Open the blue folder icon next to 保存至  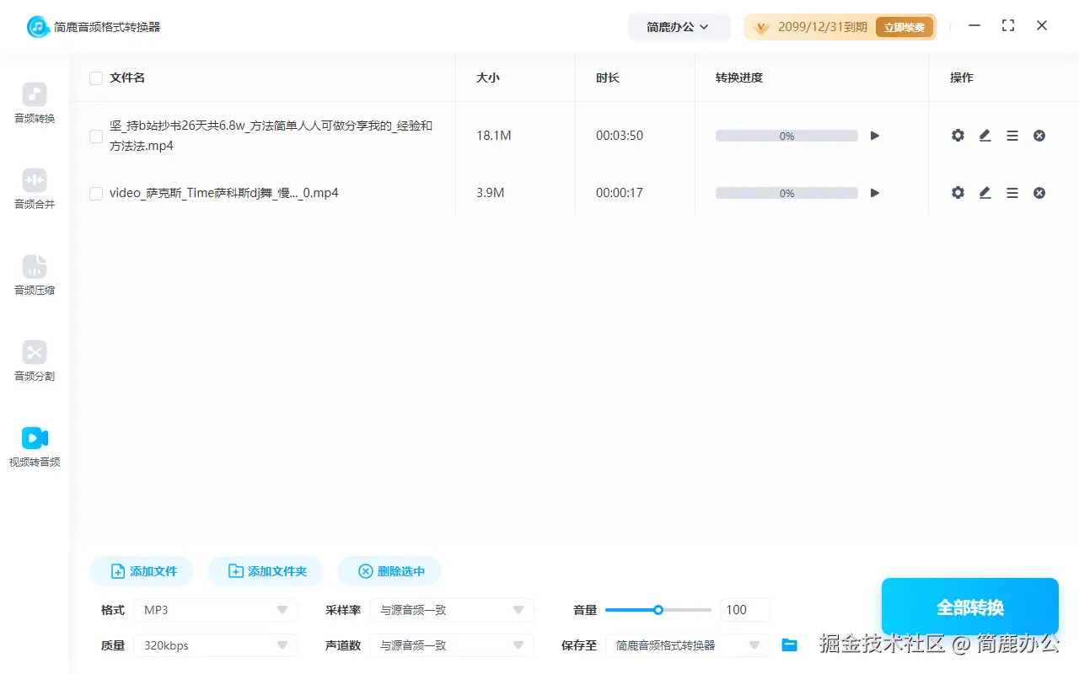click(789, 645)
